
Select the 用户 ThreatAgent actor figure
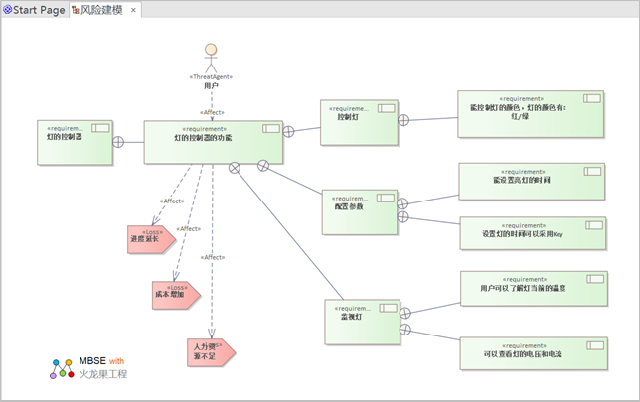pyautogui.click(x=210, y=57)
